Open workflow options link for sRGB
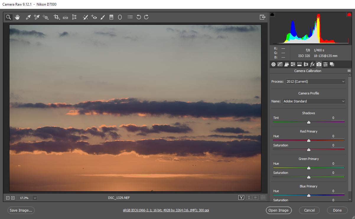The width and height of the screenshot is (355, 219). click(166, 210)
